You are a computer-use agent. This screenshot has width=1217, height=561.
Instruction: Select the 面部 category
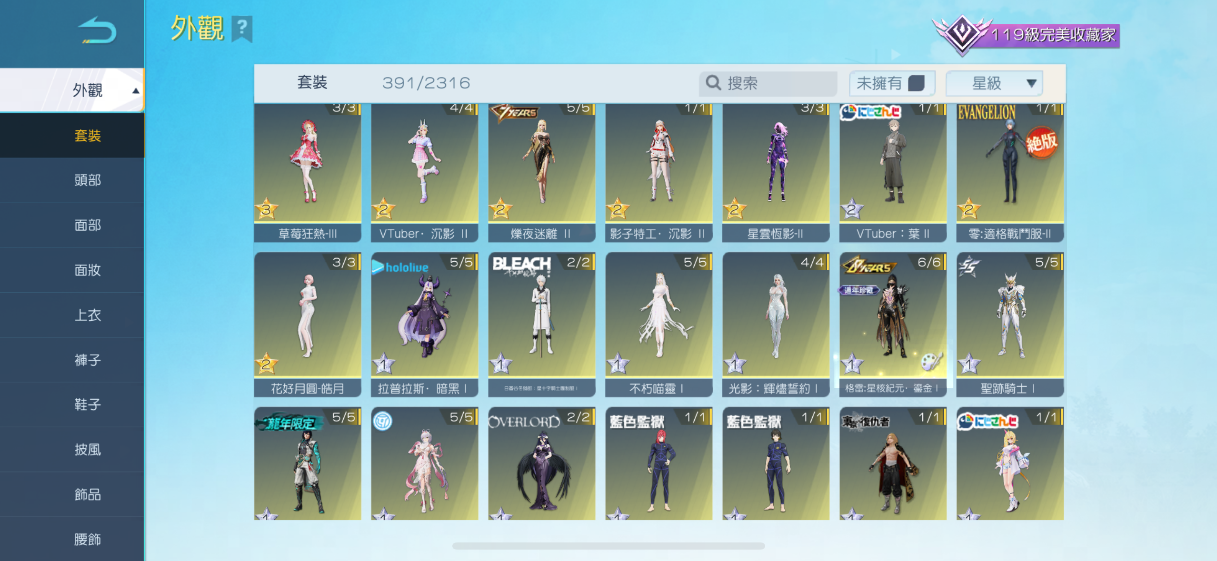(72, 225)
